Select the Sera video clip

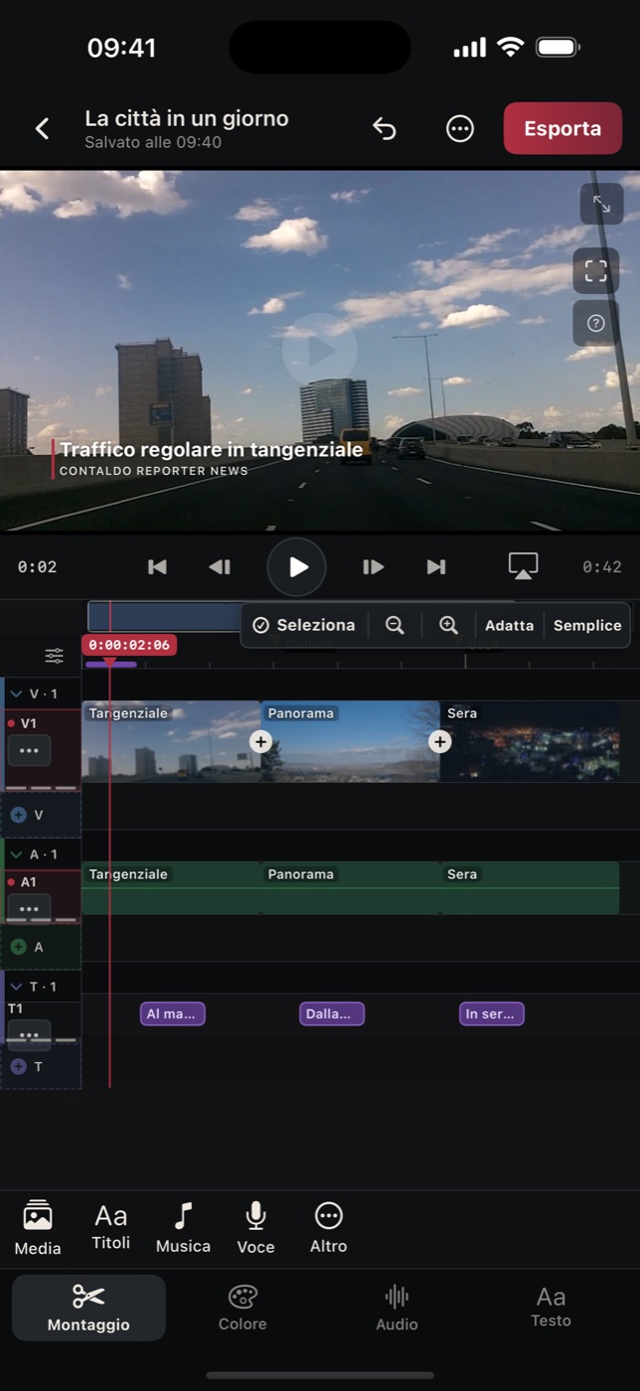pyautogui.click(x=529, y=741)
